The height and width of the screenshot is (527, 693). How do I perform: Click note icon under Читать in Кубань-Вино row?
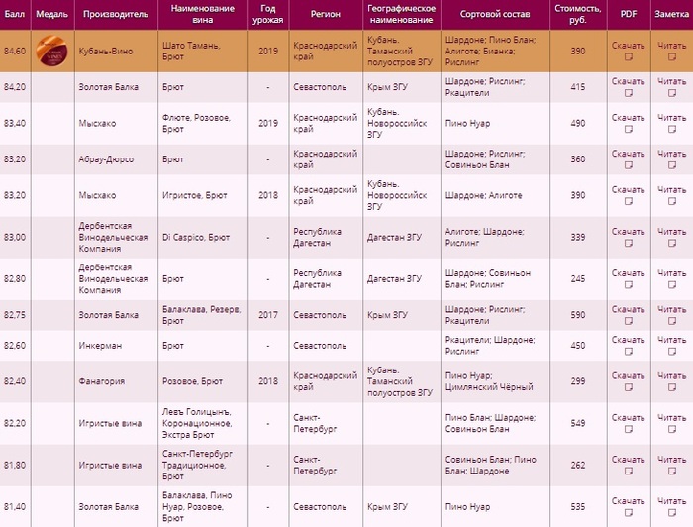[672, 57]
